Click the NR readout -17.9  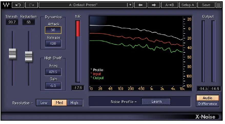[78, 88]
